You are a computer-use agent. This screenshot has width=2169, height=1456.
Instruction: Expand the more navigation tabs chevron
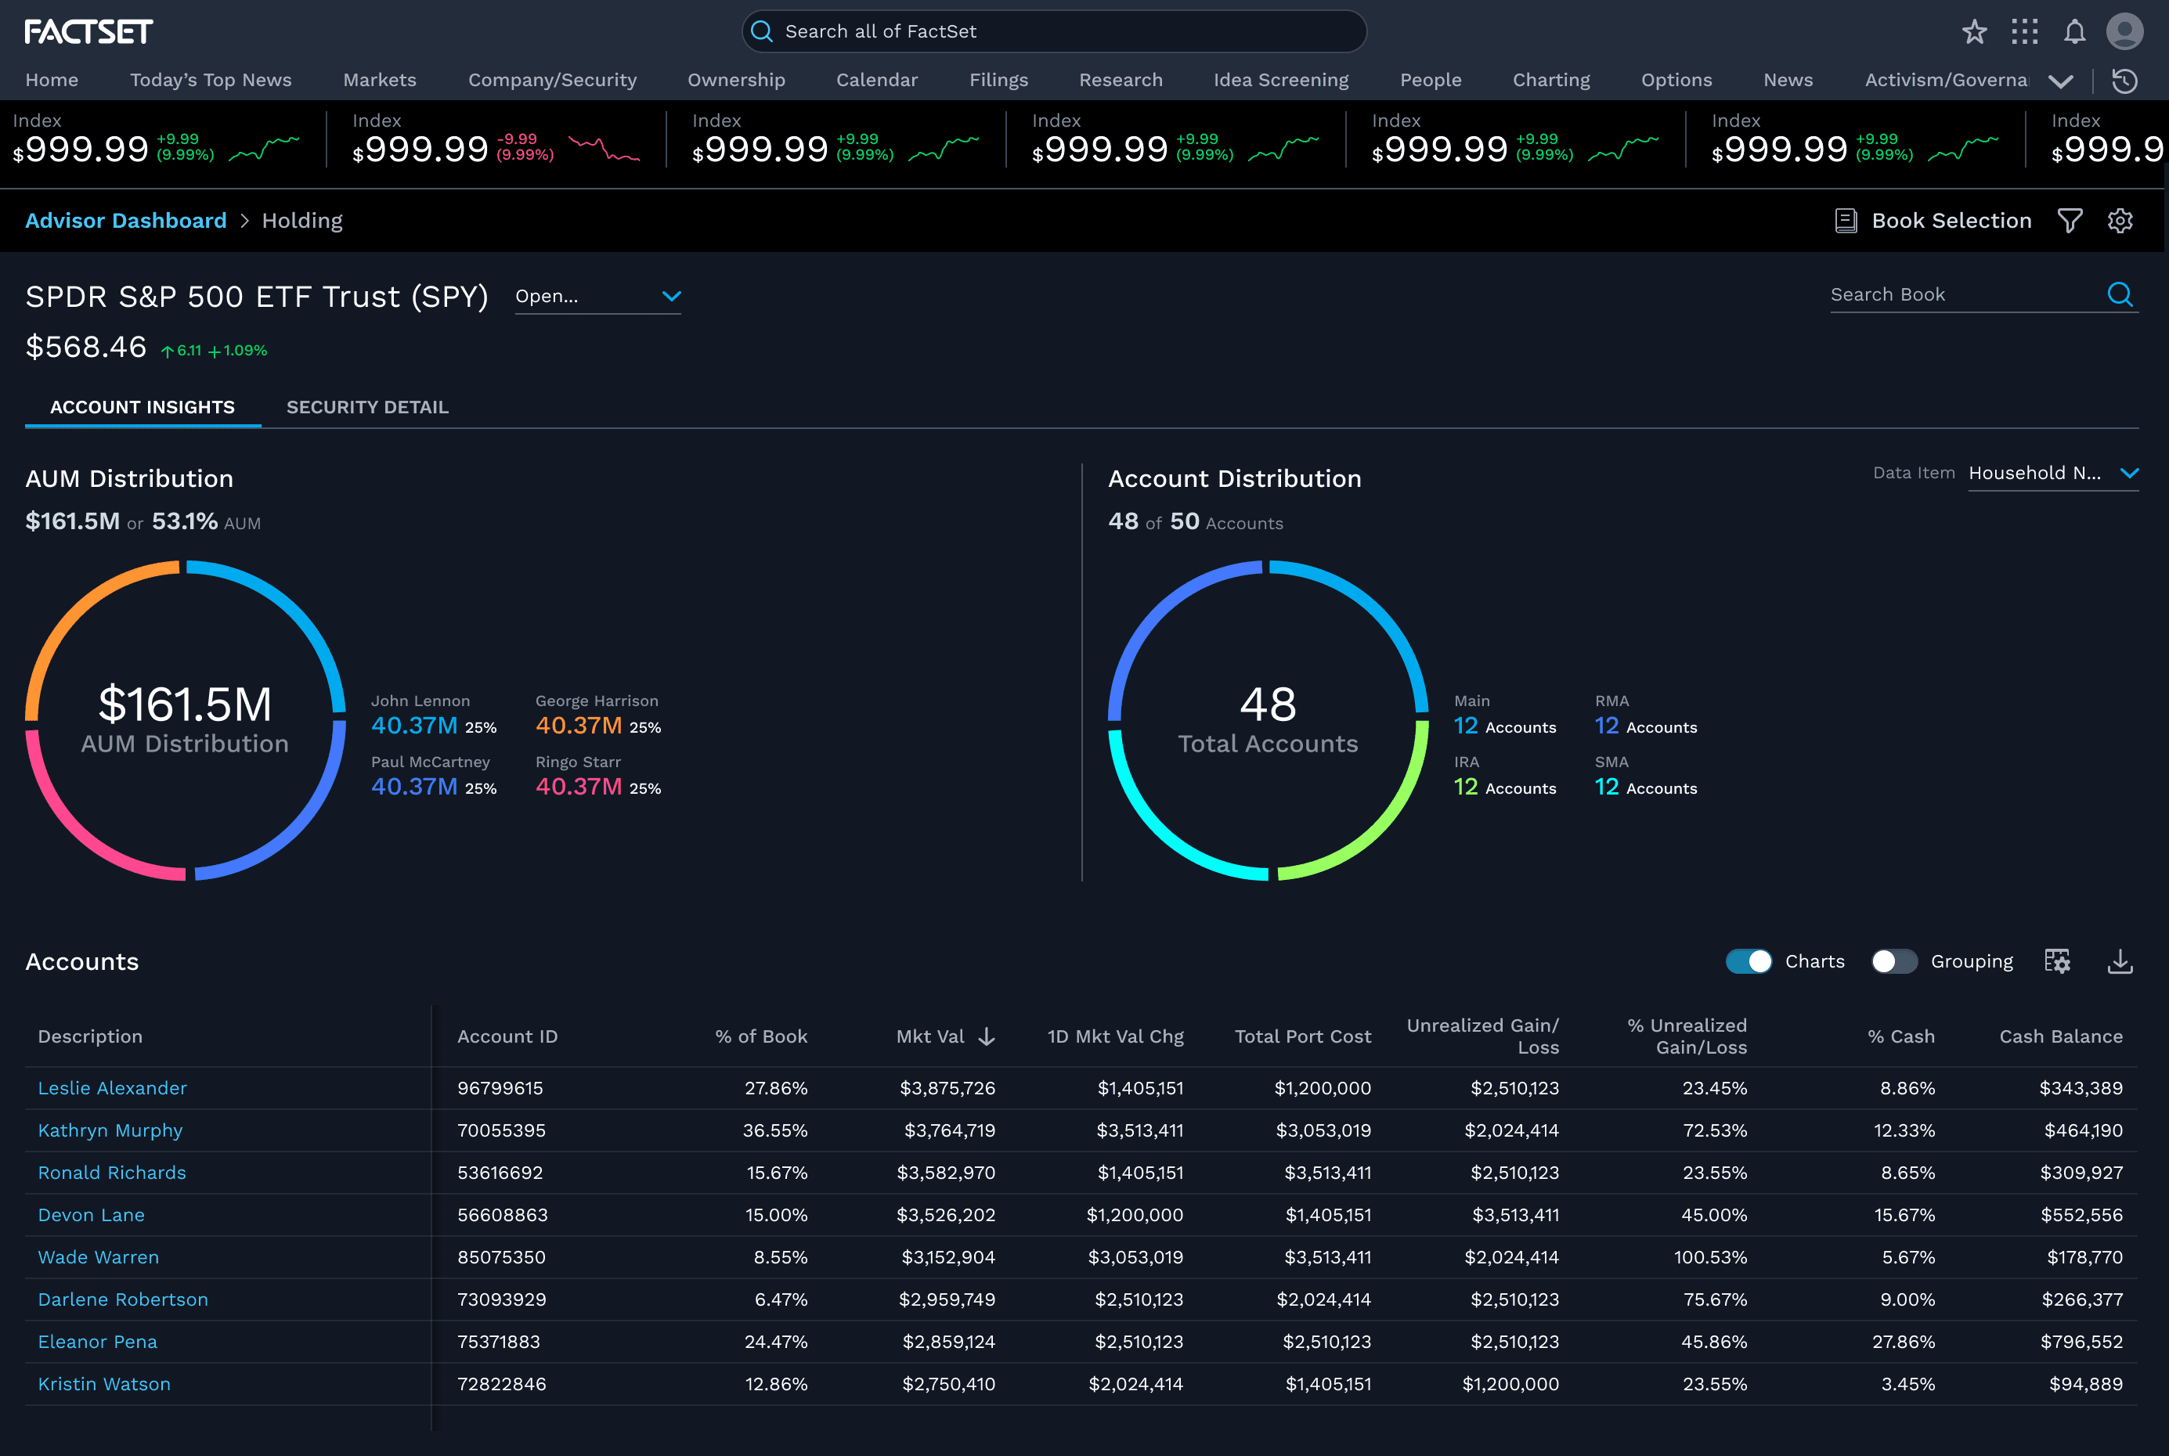[2060, 81]
